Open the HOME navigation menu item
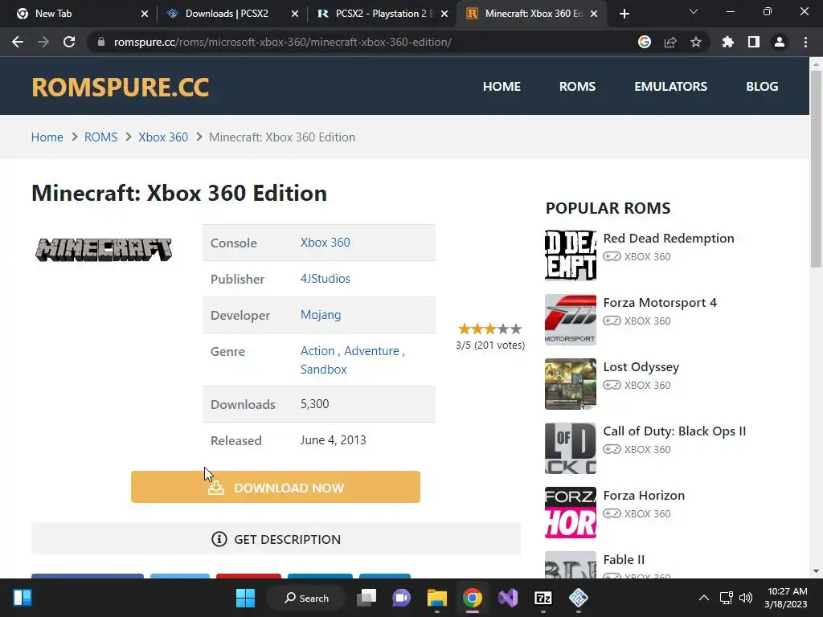This screenshot has width=823, height=617. click(x=502, y=87)
